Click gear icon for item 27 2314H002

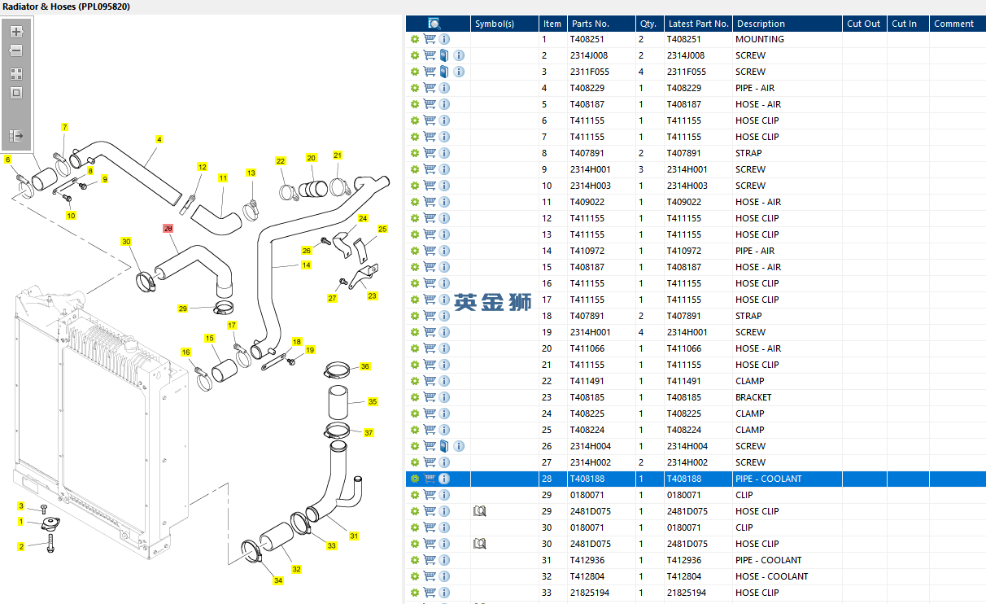(x=415, y=462)
